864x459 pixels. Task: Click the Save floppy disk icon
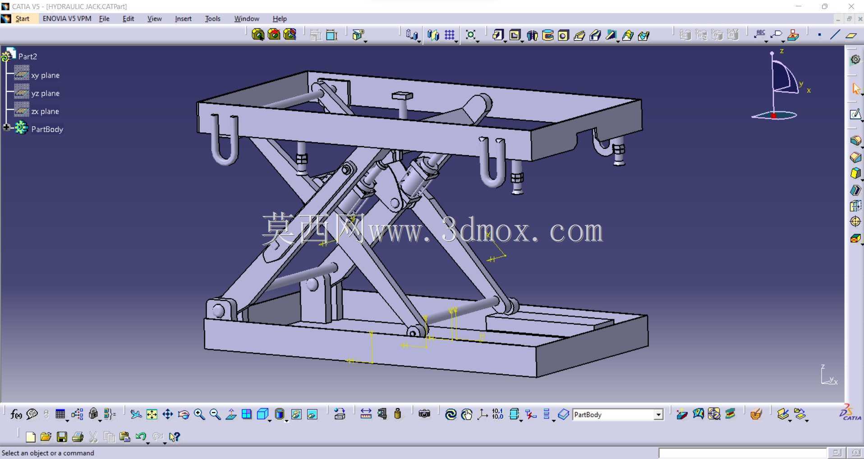[x=62, y=436]
